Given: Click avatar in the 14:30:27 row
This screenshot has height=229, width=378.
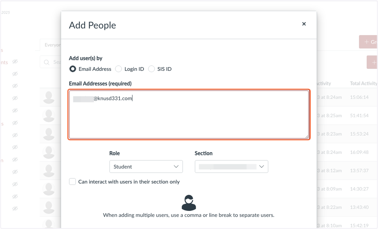Looking at the screenshot, I should 49,189.
